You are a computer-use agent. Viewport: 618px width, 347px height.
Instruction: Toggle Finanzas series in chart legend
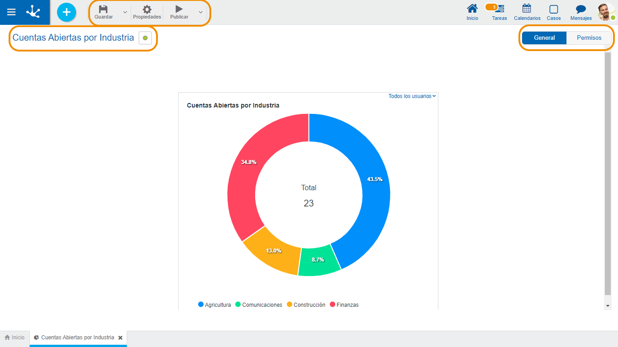pyautogui.click(x=344, y=305)
